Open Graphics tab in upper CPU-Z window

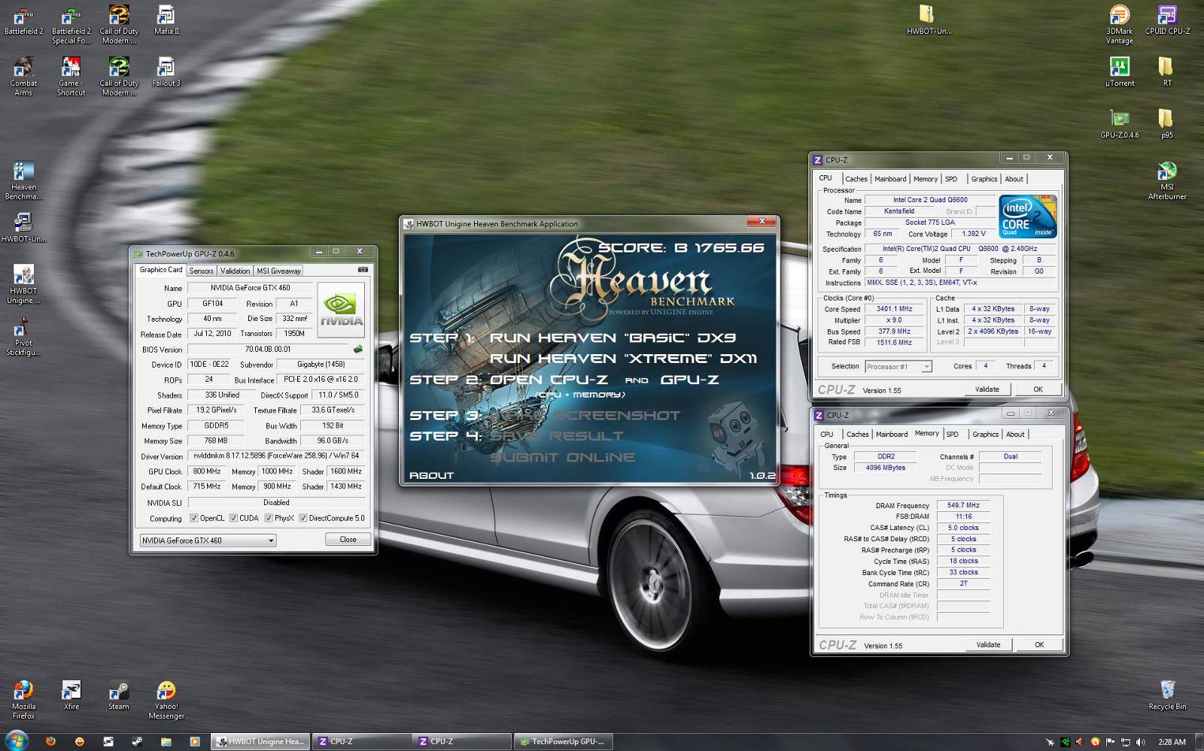pos(984,179)
